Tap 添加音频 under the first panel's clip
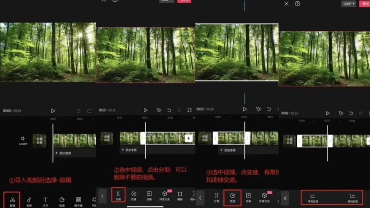Viewport: 370px width, 208px height. [x=63, y=153]
